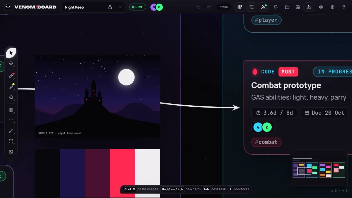Viewport: 352px width, 198px height.
Task: Click the MUST priority badge
Action: [288, 72]
